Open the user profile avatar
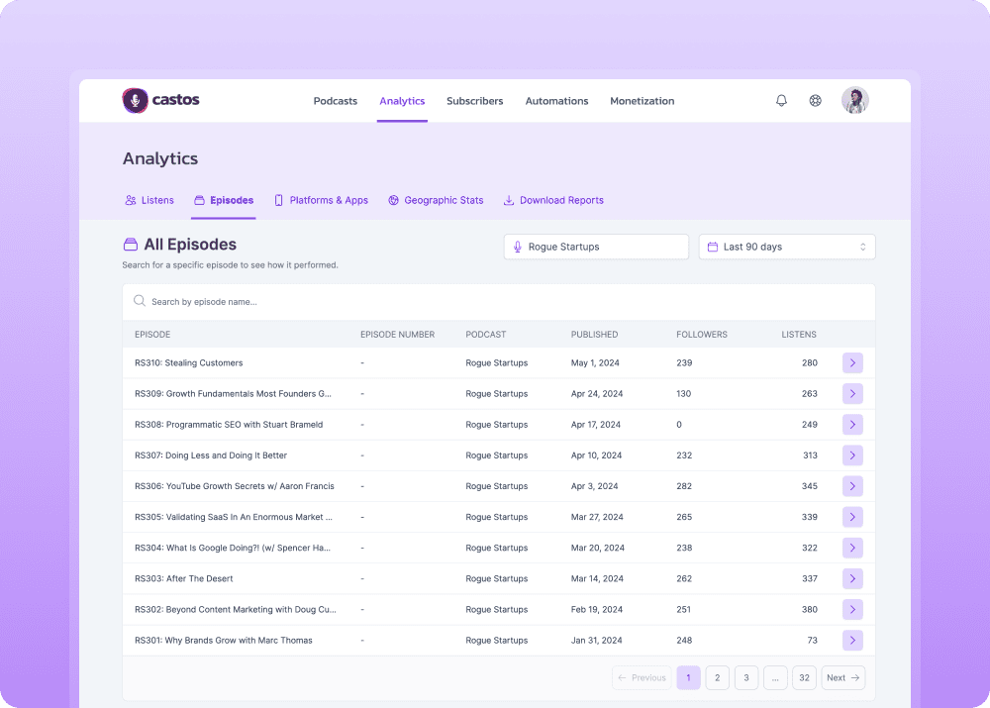990x708 pixels. (x=855, y=100)
